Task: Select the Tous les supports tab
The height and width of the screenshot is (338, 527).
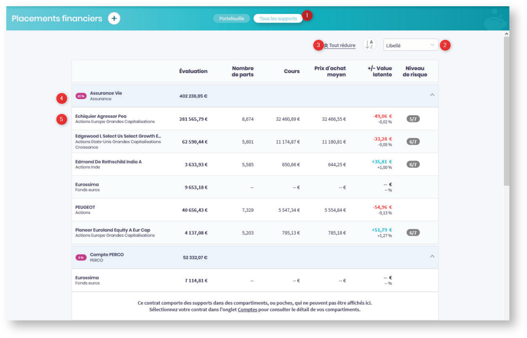Action: [x=278, y=19]
